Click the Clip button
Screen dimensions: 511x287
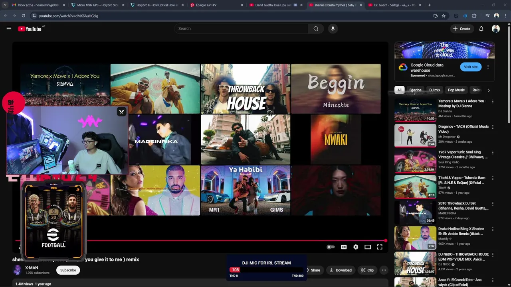pyautogui.click(x=367, y=270)
